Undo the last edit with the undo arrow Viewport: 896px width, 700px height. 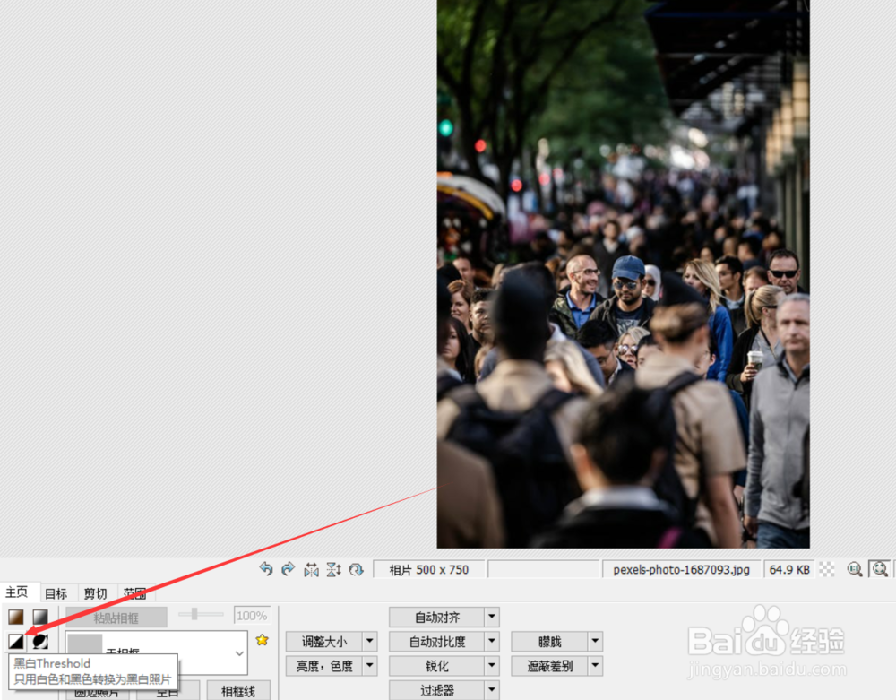point(266,569)
